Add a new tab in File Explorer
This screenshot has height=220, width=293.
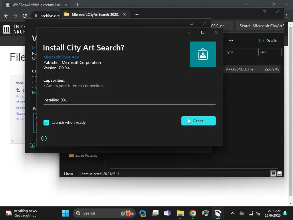pyautogui.click(x=137, y=14)
